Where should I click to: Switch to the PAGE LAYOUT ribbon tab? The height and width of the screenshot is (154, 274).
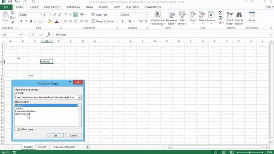click(x=52, y=7)
